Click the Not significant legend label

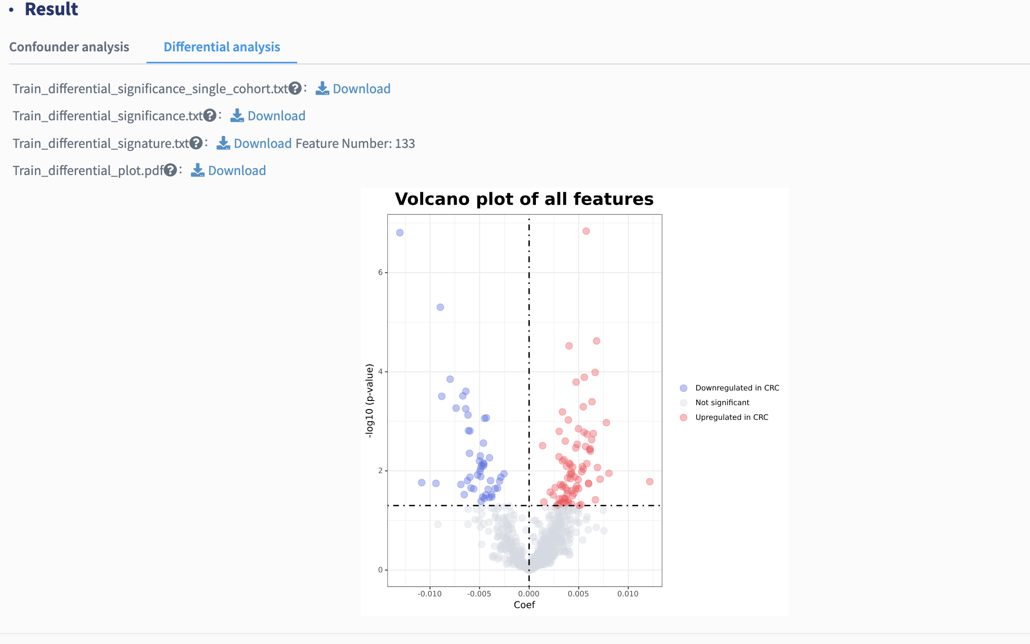(x=722, y=402)
